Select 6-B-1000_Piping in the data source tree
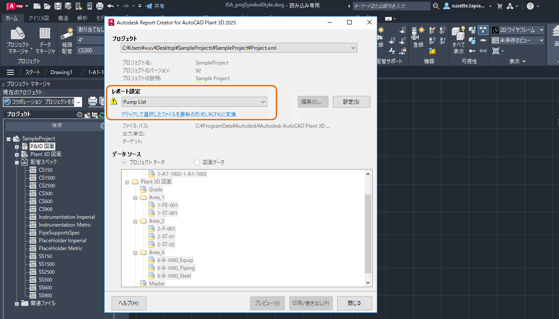Viewport: 559px width, 319px height. pos(176,268)
